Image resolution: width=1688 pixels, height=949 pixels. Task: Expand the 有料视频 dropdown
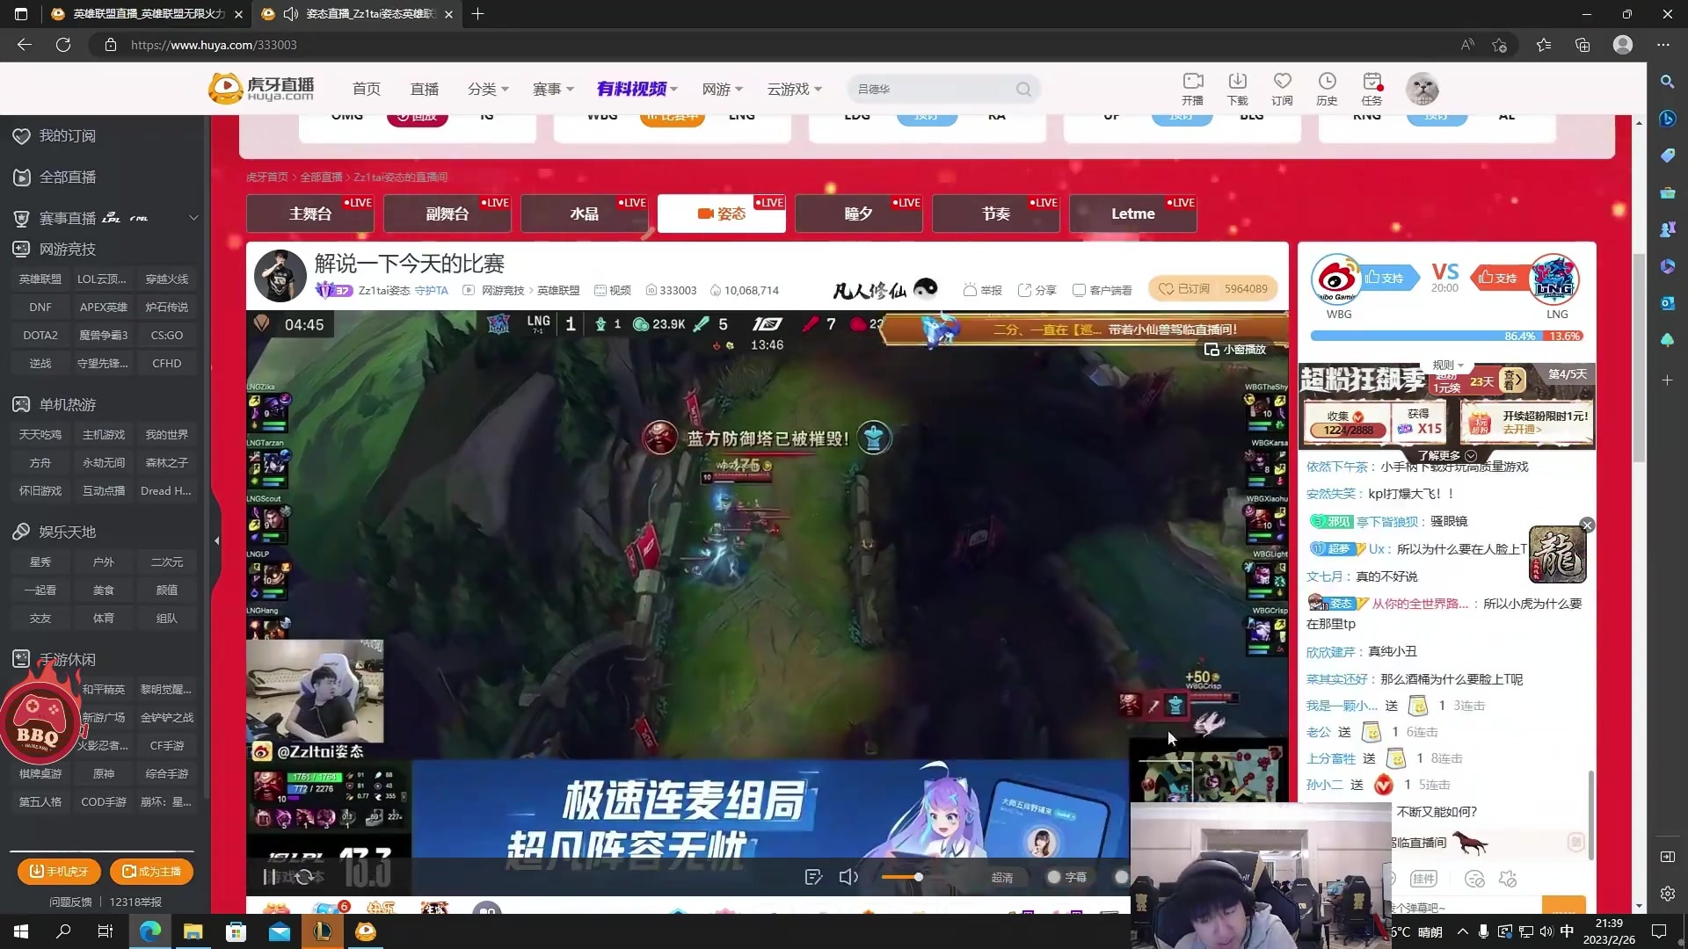click(637, 89)
